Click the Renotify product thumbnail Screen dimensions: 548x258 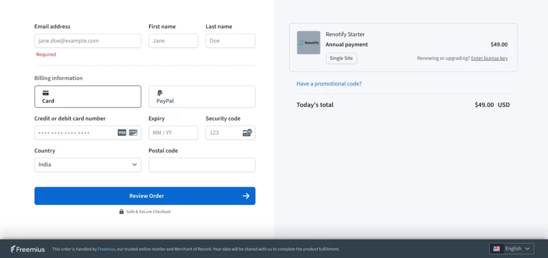point(309,43)
